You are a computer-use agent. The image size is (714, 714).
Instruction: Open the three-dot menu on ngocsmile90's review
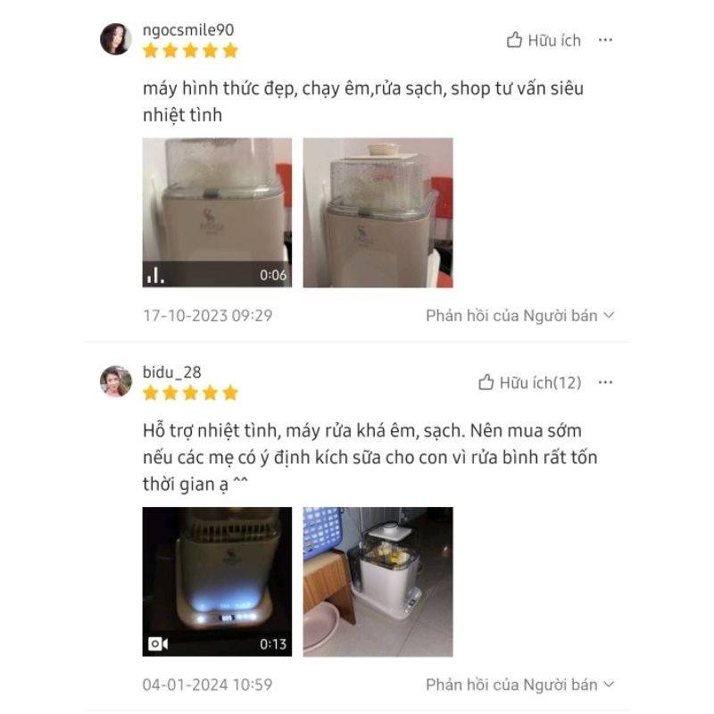(605, 40)
